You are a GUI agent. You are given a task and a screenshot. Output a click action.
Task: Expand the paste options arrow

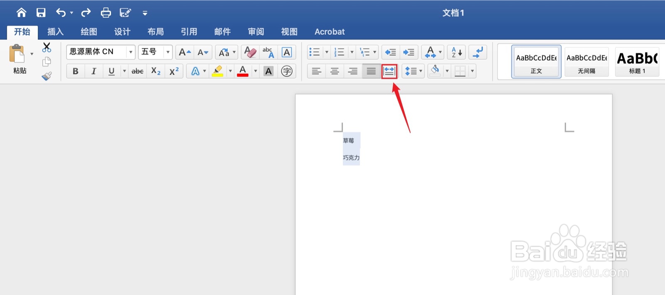pos(32,54)
